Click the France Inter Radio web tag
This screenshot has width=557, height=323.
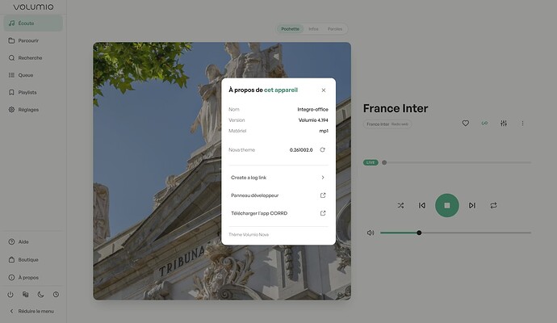387,124
